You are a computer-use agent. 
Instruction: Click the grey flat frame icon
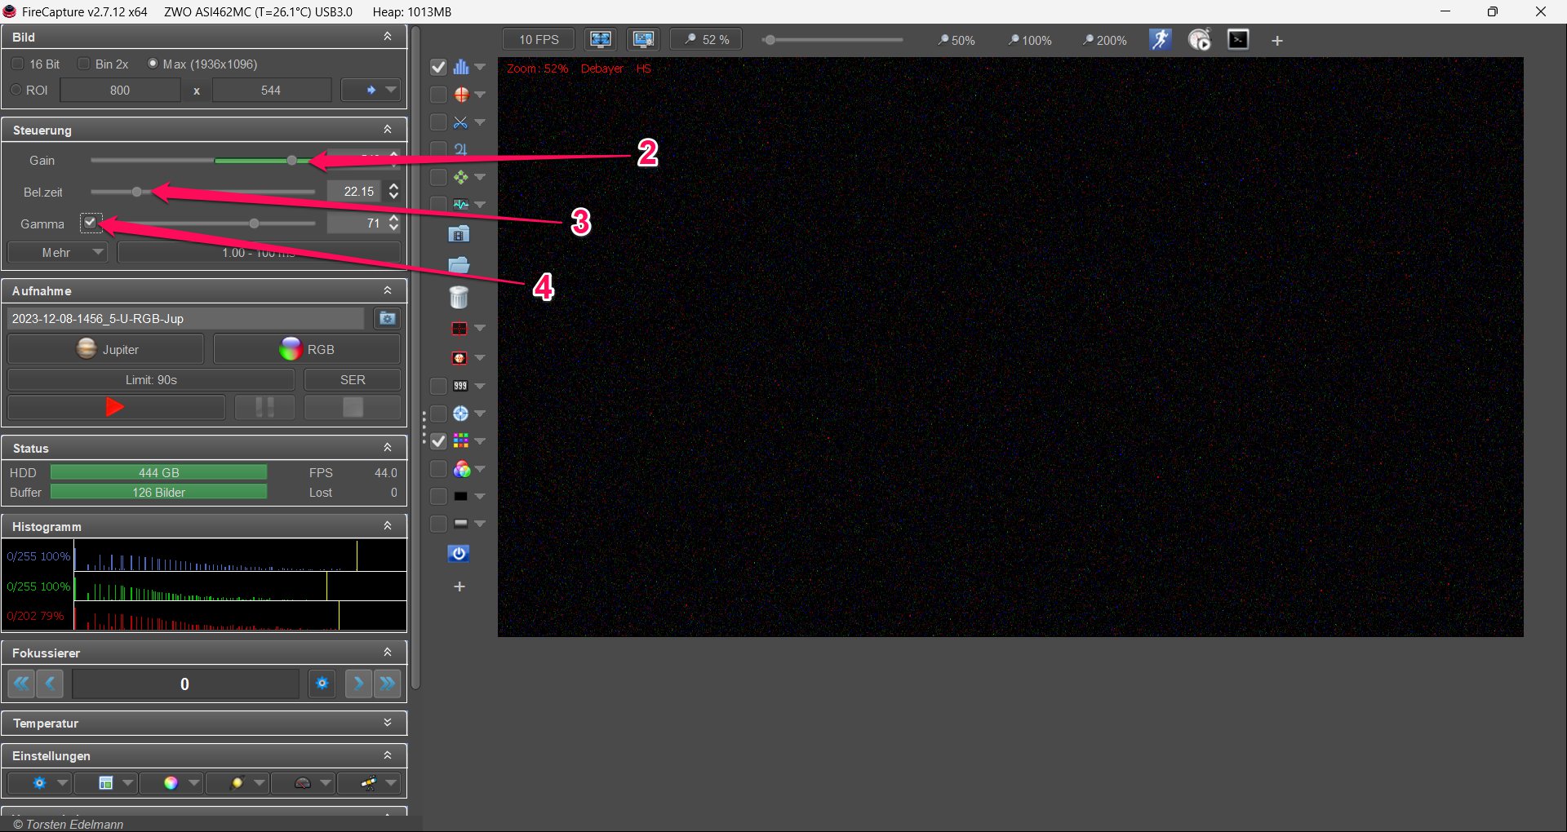tap(461, 524)
